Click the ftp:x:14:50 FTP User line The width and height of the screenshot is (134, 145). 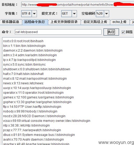(x=32, y=107)
